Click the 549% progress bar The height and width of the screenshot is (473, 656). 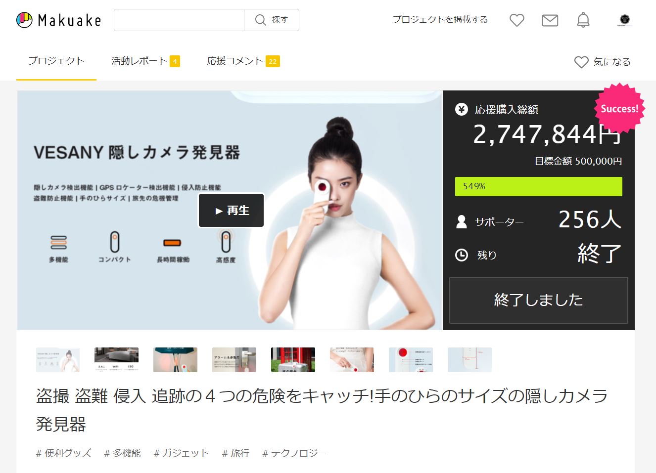click(539, 186)
